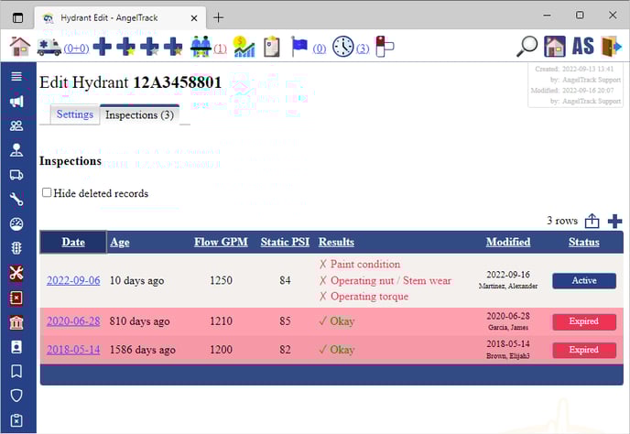Open the wrench icon in sidebar
Screen dimensions: 630x434
pyautogui.click(x=16, y=200)
